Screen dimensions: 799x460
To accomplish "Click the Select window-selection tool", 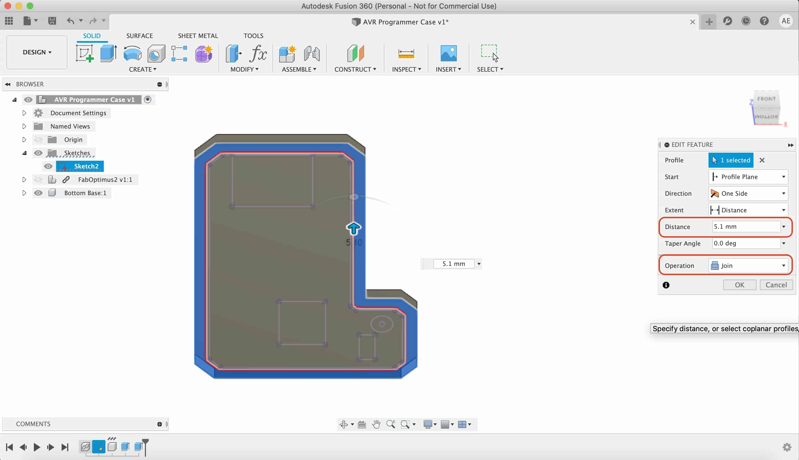I will (490, 53).
